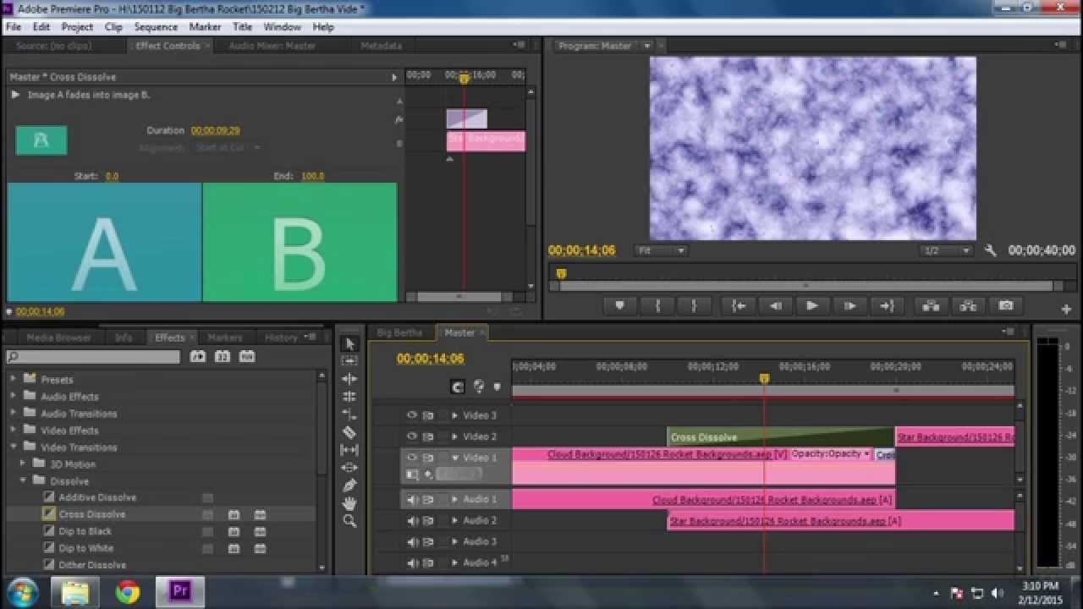The width and height of the screenshot is (1083, 609).
Task: Click the Start percentage value 0.0
Action: tap(112, 176)
